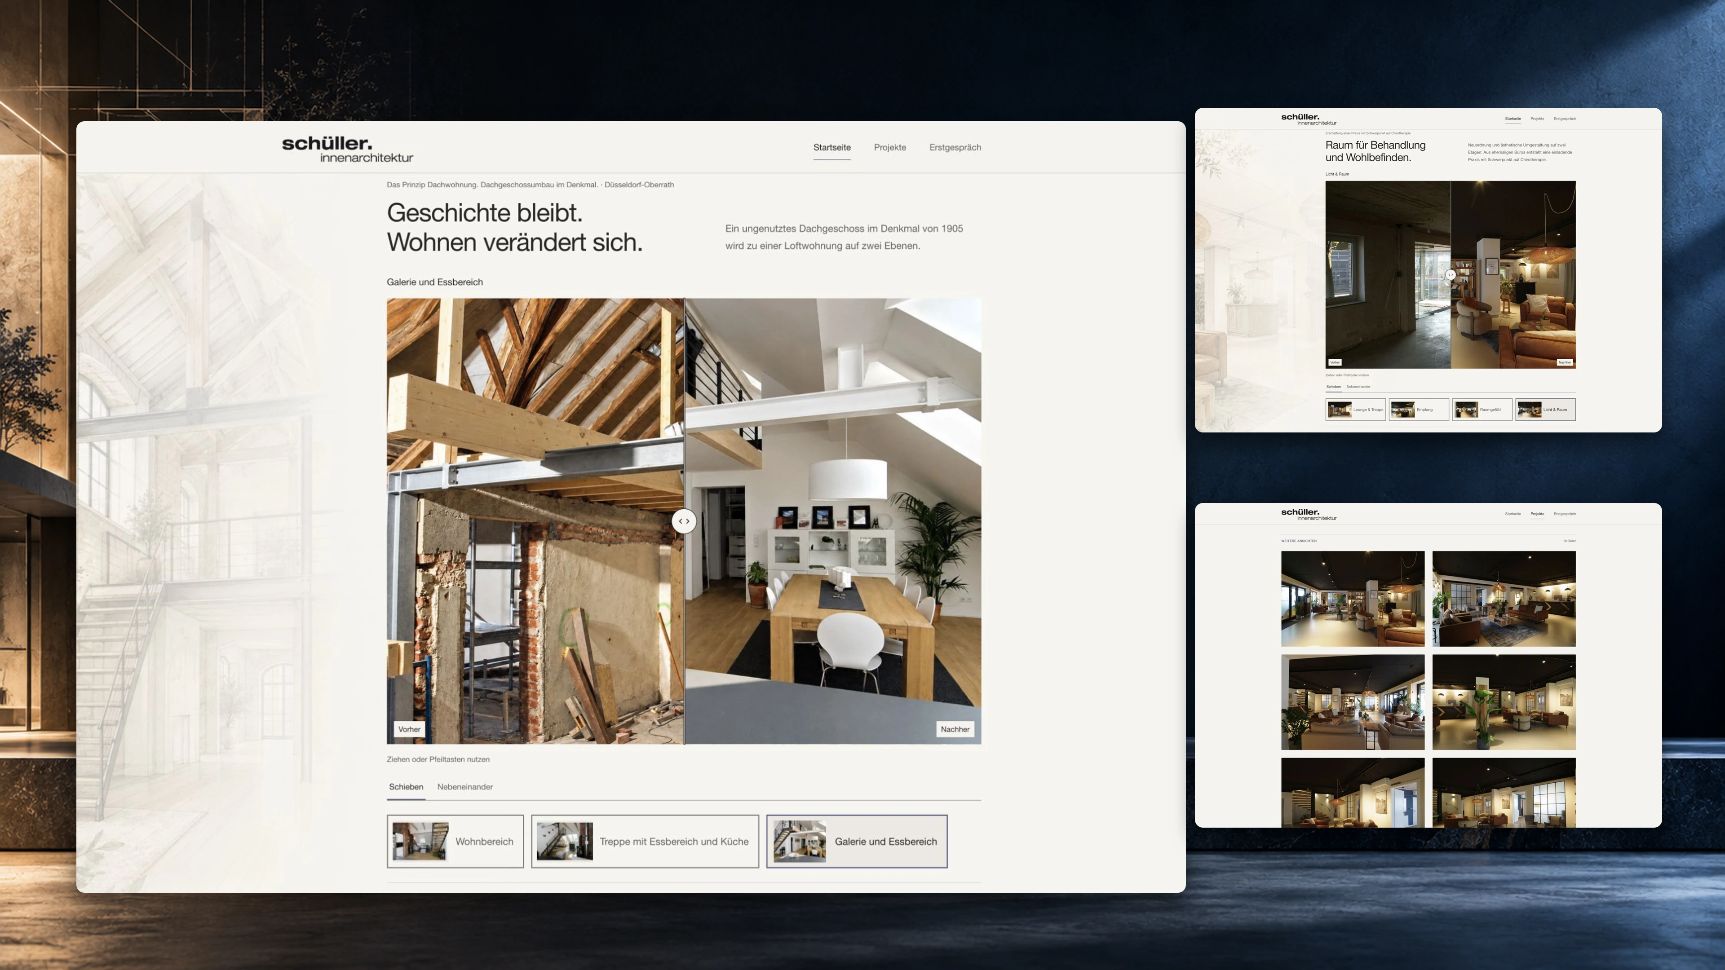The image size is (1725, 970).
Task: Click the schüller logo in top-right window
Action: click(x=1309, y=119)
